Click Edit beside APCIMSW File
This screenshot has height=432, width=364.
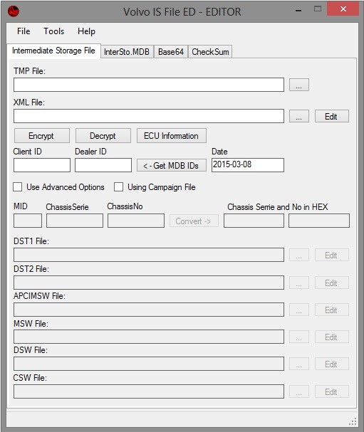332,310
